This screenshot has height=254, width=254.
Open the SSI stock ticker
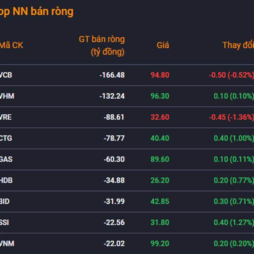[4, 222]
